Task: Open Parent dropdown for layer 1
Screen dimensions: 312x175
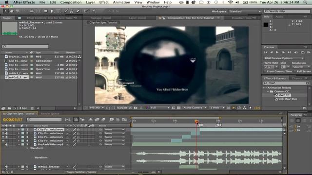Action: pos(114,129)
